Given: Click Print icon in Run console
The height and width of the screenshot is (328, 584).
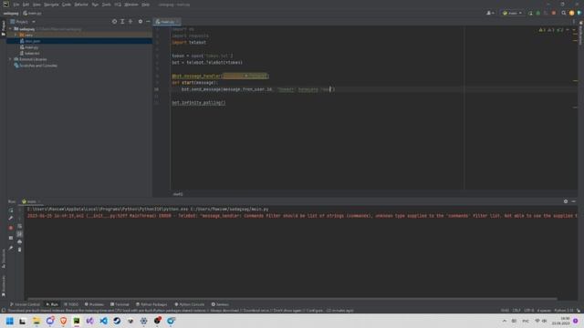Looking at the screenshot, I should click(20, 241).
